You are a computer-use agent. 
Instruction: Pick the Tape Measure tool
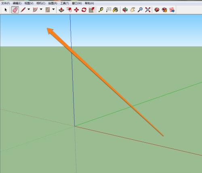(x=101, y=10)
